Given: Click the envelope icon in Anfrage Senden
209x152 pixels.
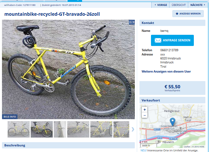Looking at the screenshot, I should [158, 40].
